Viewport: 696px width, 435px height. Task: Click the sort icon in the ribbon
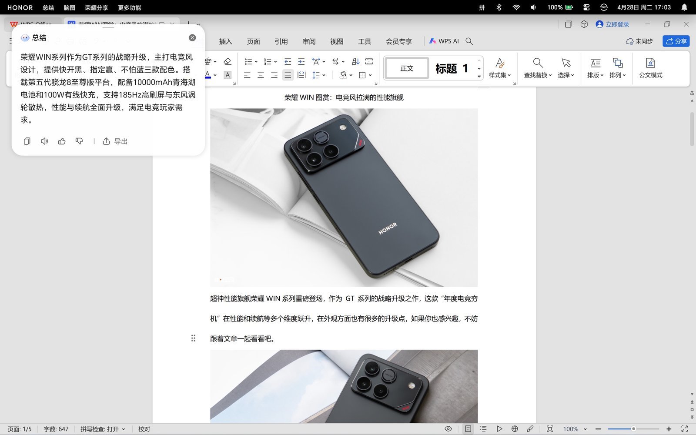click(355, 61)
